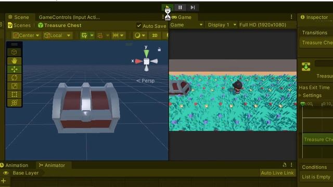Expand the Settings foldout in Inspector
Viewport: 333px width, 187px height.
(x=300, y=96)
